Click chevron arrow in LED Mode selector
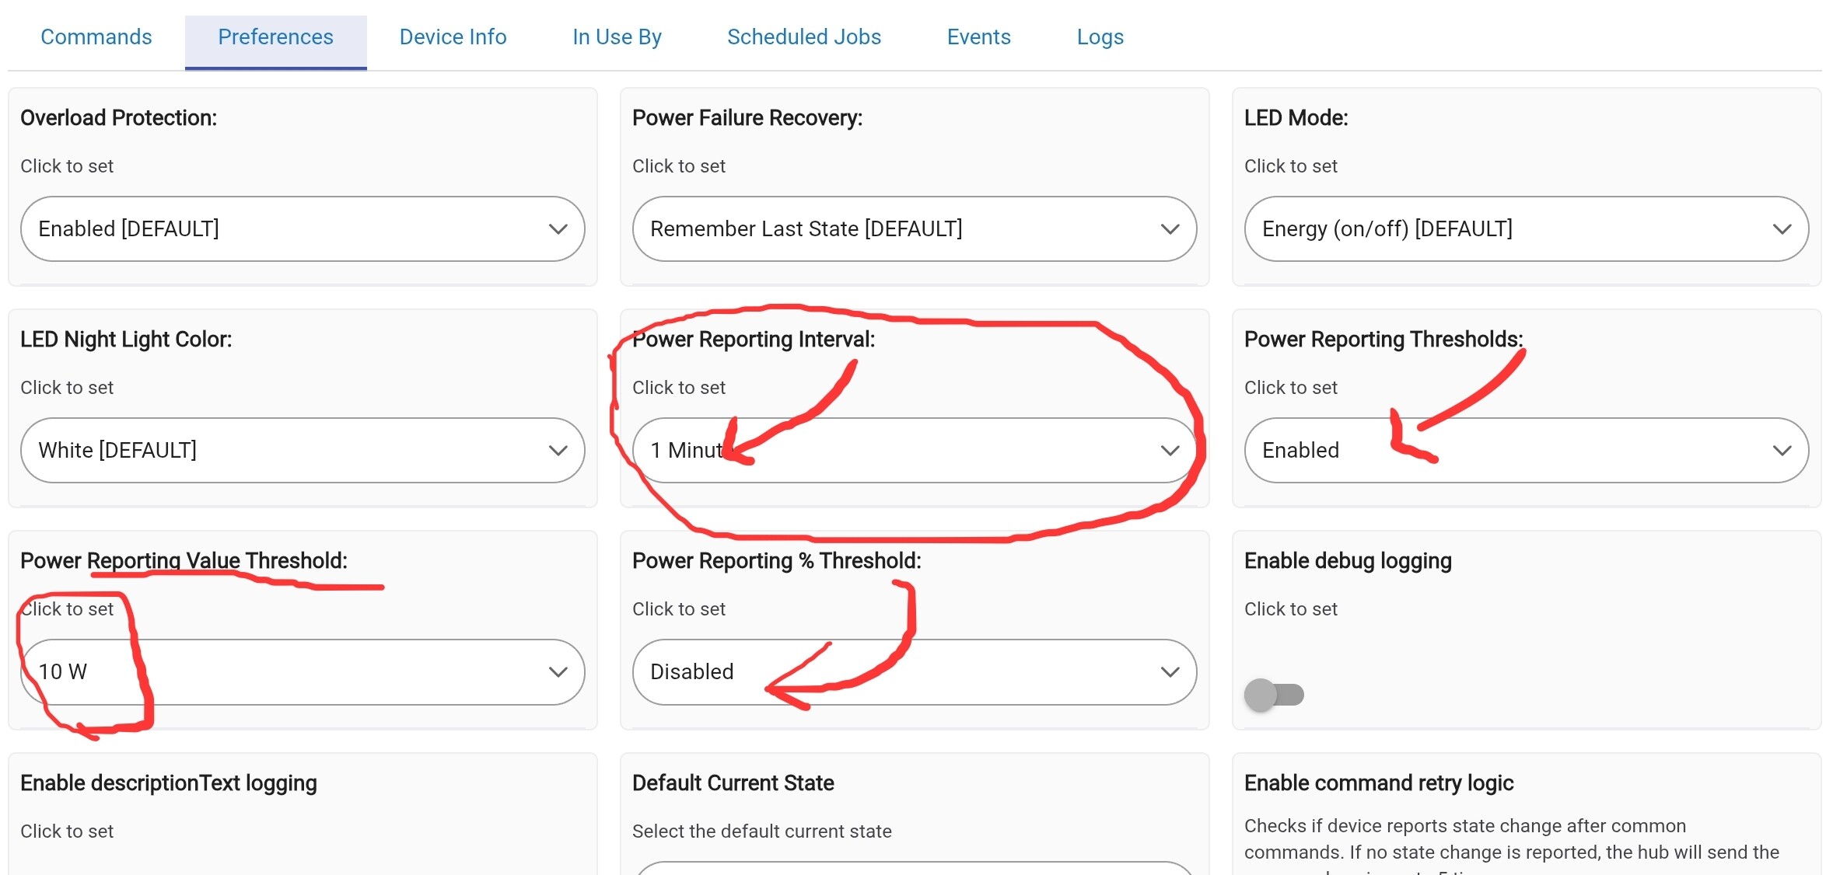The height and width of the screenshot is (875, 1833). (1782, 229)
